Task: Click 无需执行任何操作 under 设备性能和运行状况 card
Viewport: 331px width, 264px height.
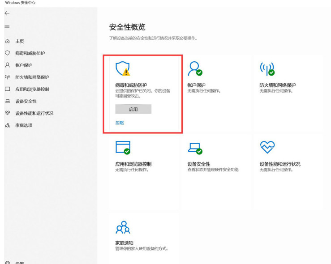Action: [x=276, y=170]
